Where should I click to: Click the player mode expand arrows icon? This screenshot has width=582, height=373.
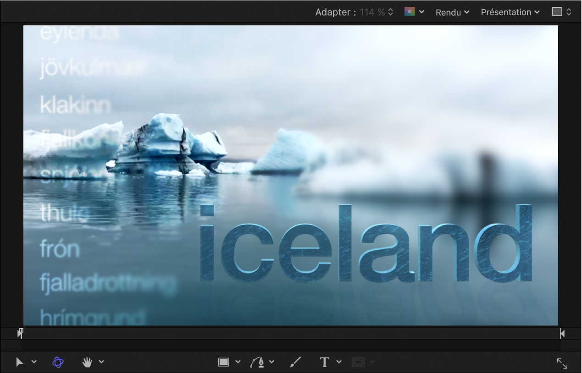click(562, 363)
